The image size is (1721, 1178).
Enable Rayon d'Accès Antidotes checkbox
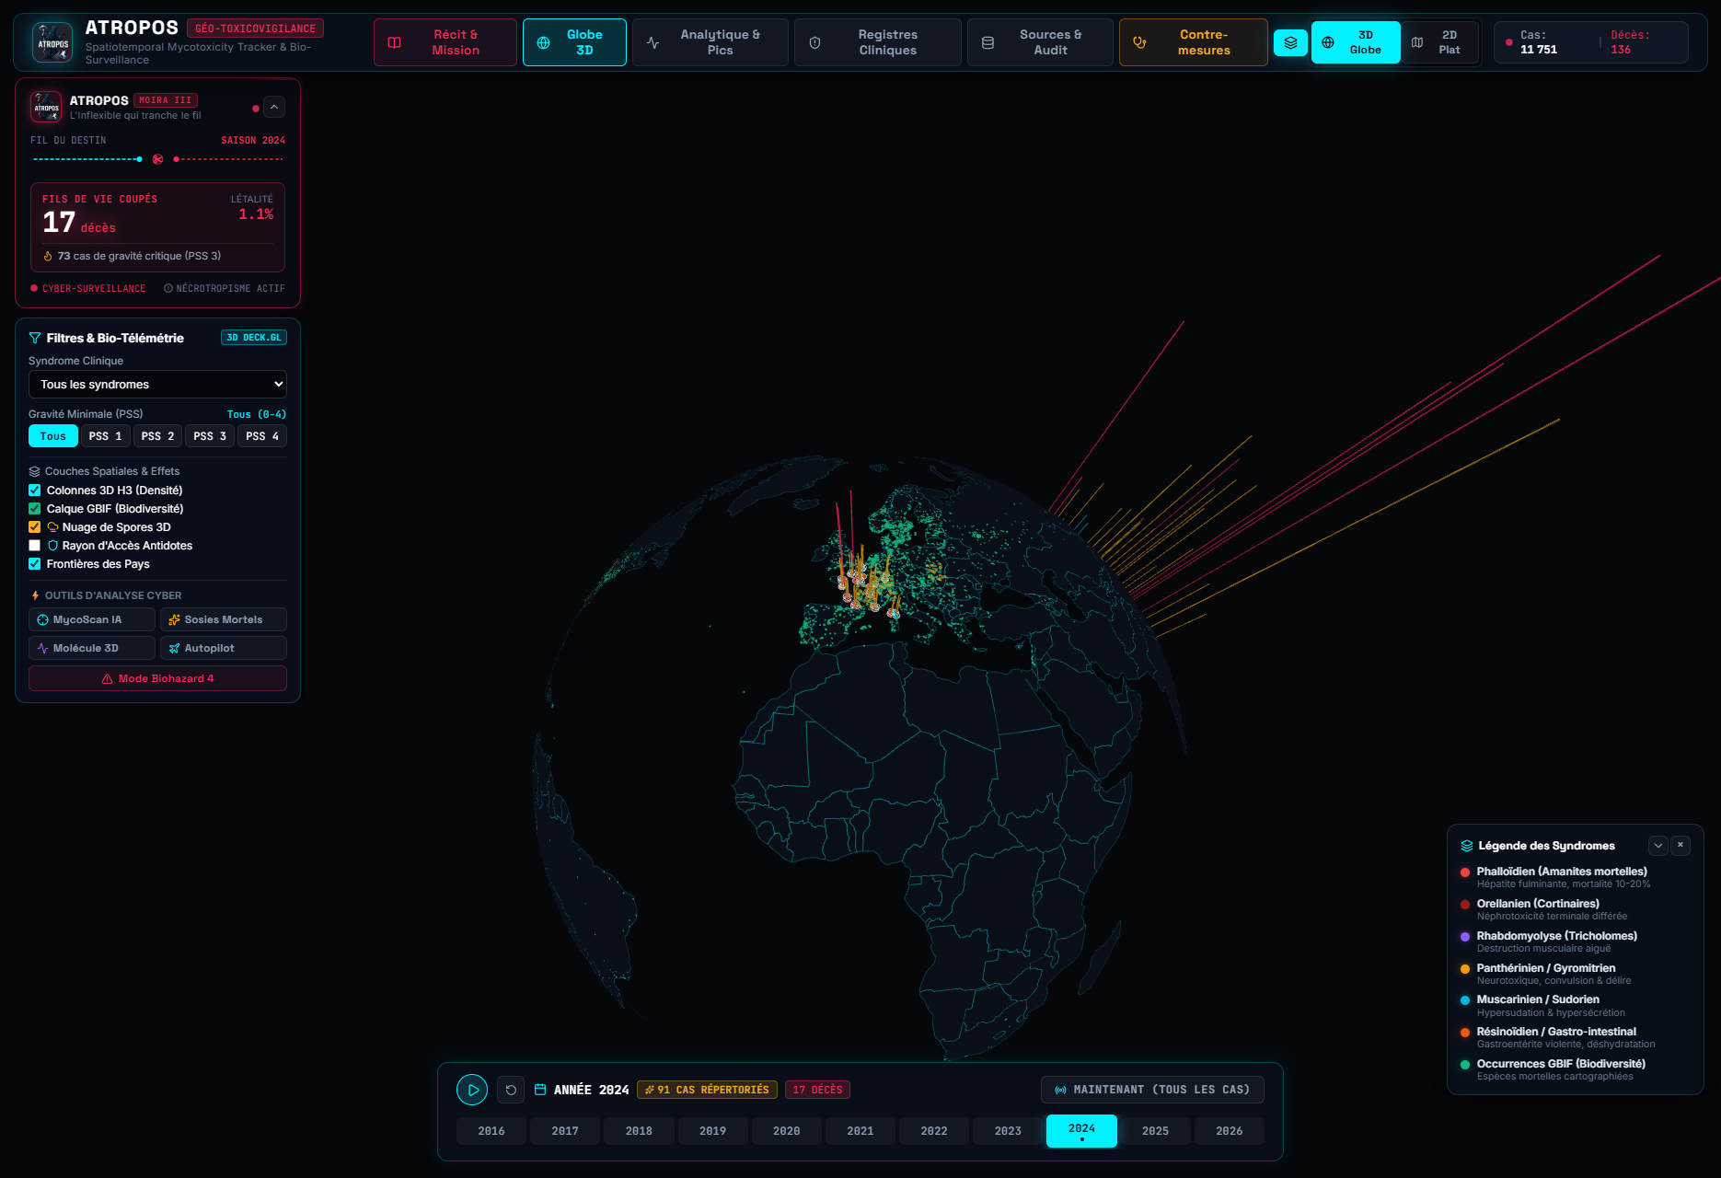pos(35,546)
